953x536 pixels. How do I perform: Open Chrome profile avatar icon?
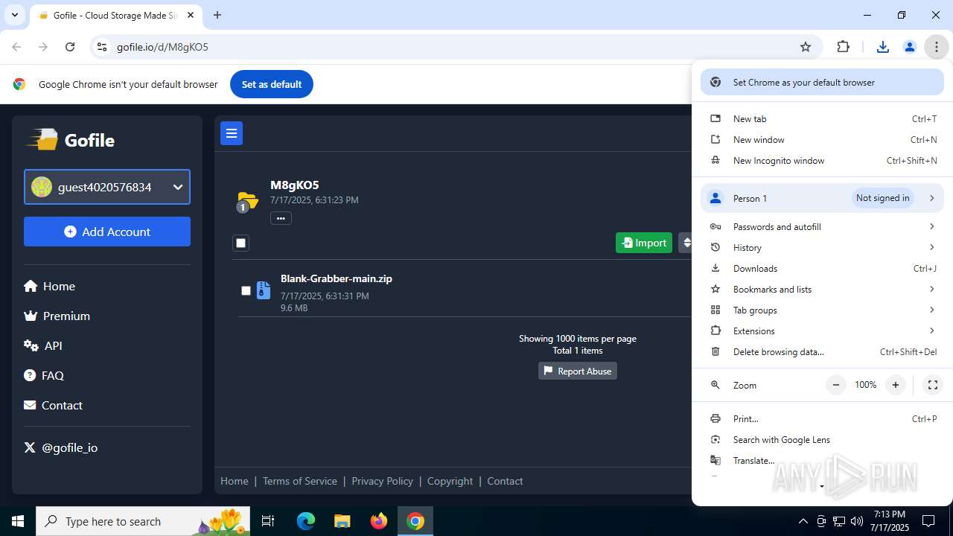[909, 47]
